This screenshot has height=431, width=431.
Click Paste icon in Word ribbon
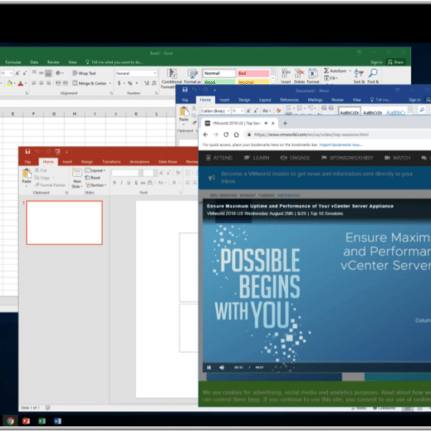tap(183, 111)
